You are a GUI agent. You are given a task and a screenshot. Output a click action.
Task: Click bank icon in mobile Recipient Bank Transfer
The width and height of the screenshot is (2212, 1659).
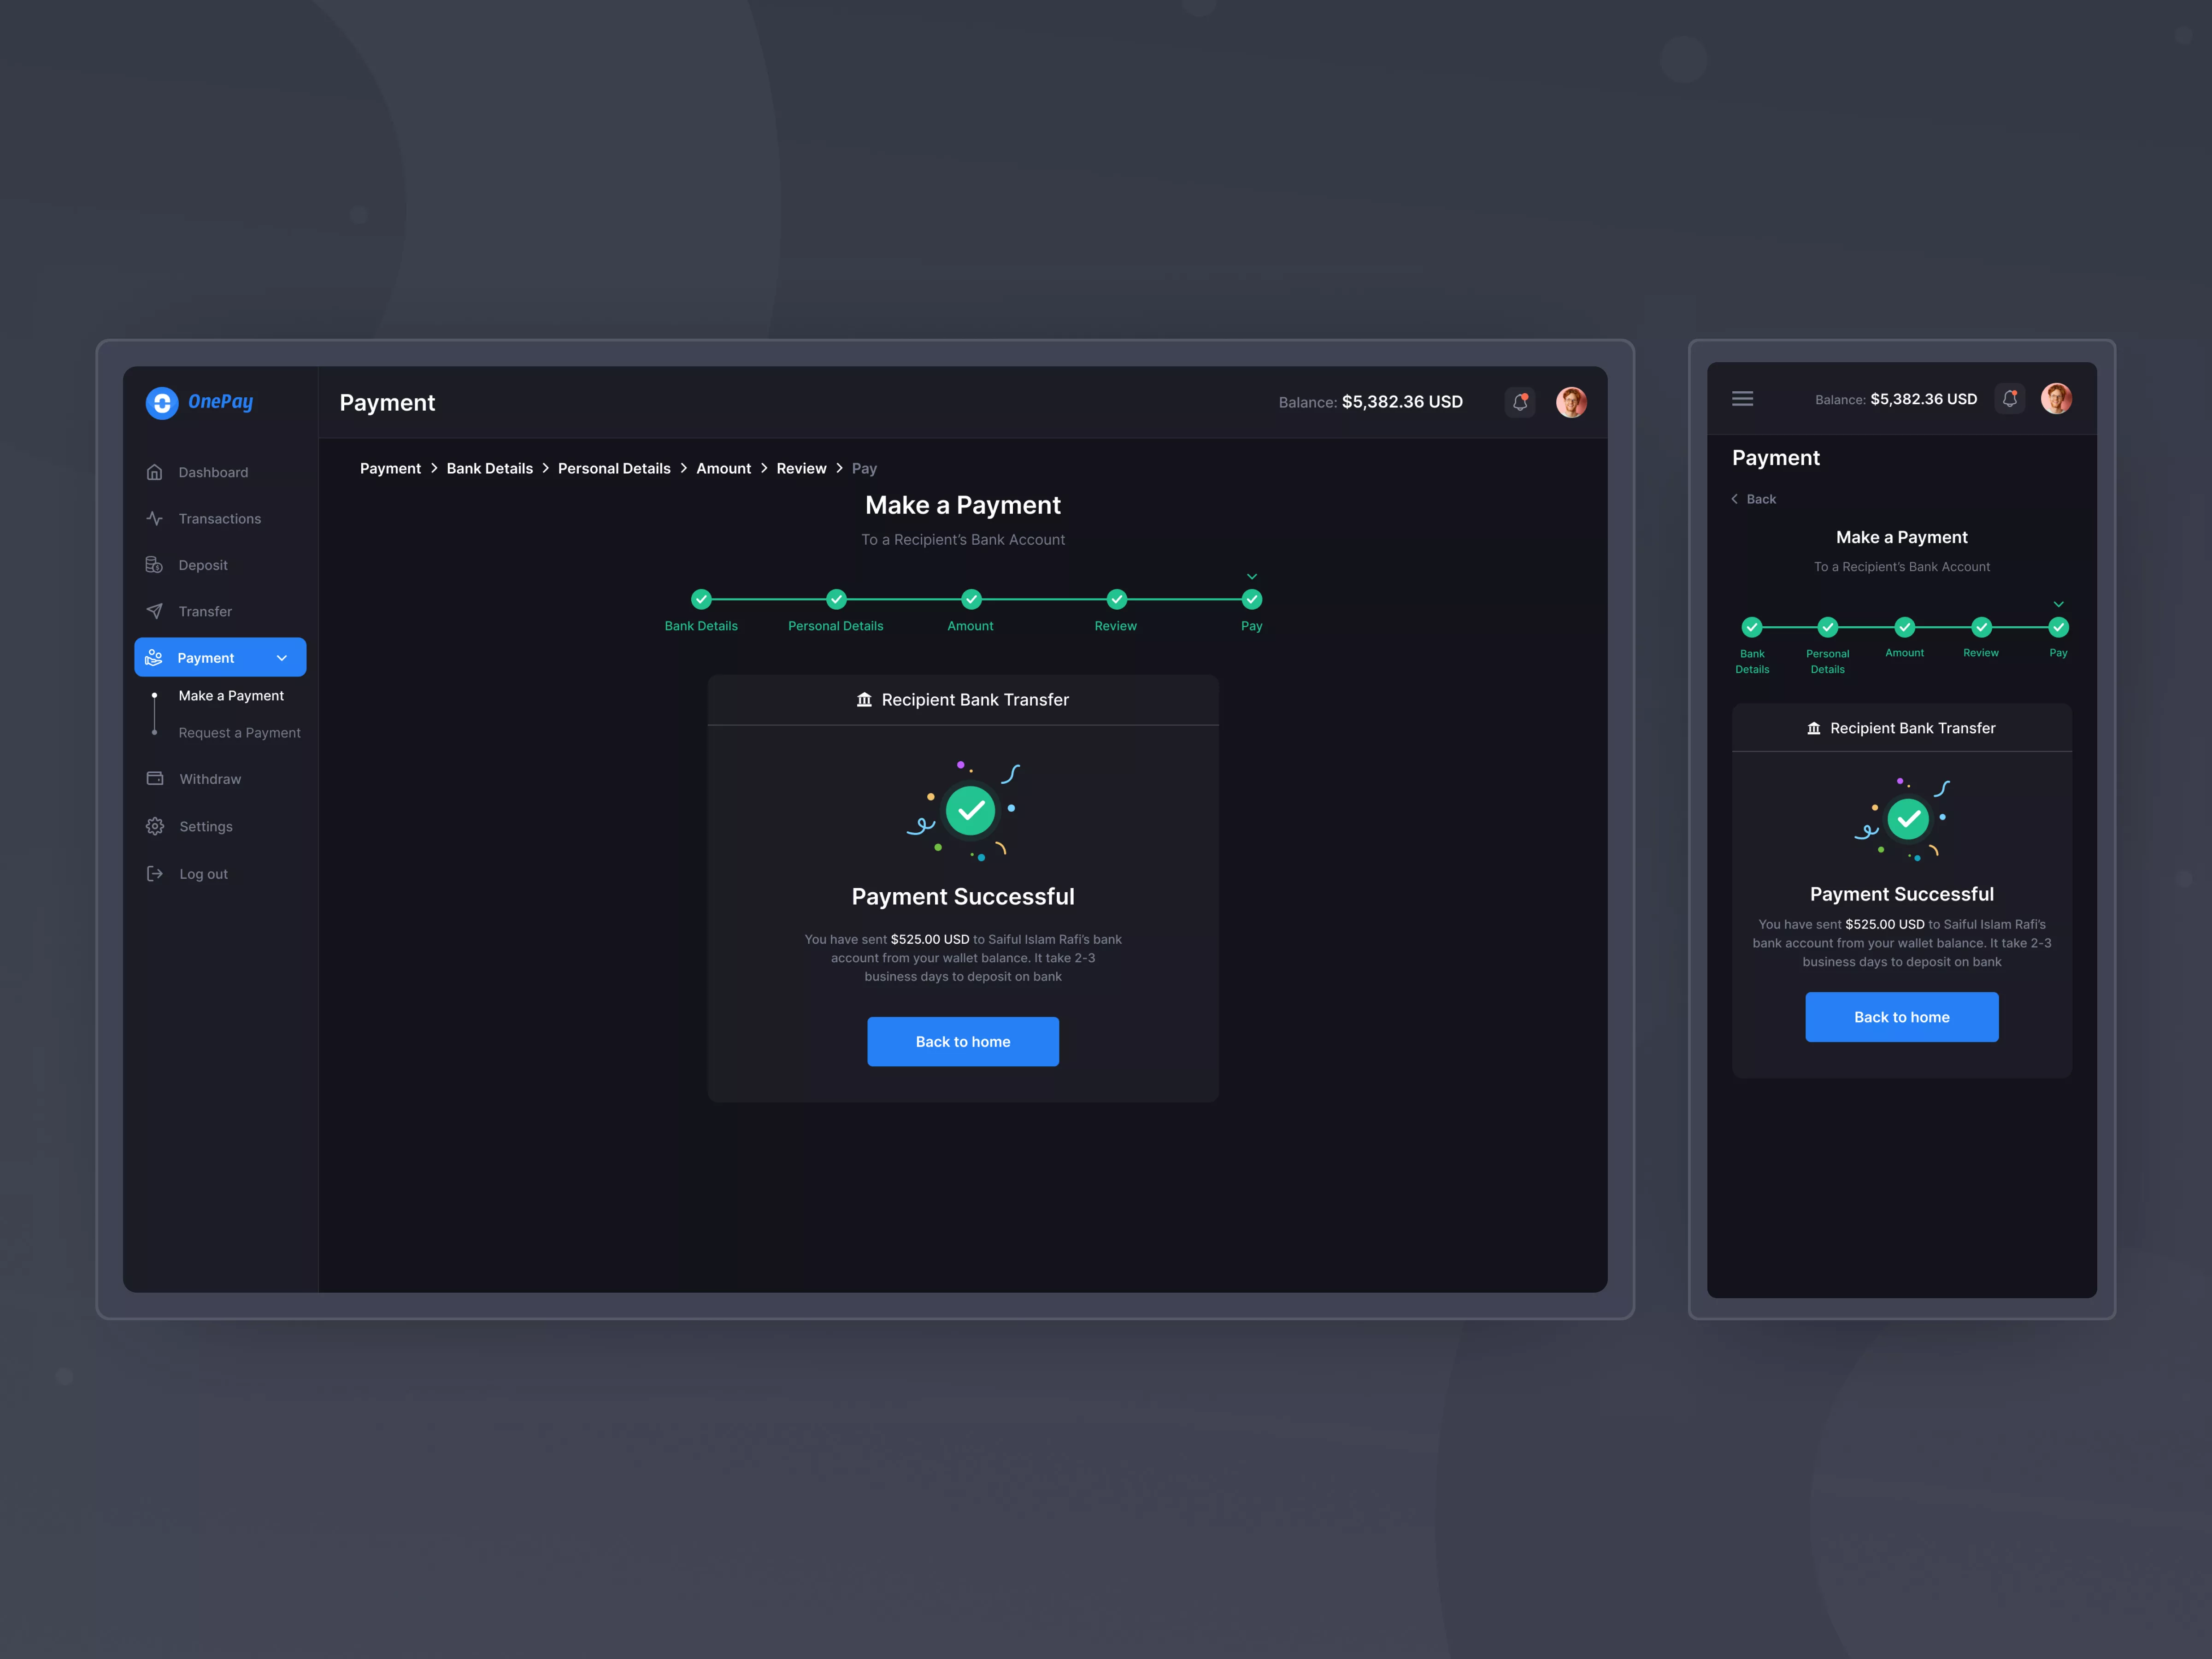coord(1814,728)
